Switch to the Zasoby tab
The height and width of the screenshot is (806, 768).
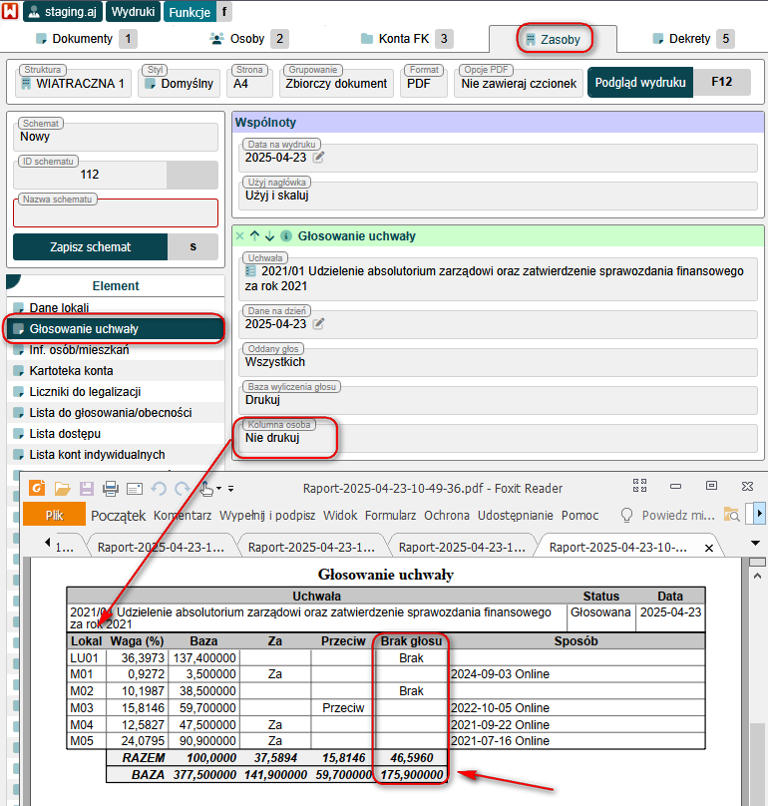pyautogui.click(x=554, y=40)
